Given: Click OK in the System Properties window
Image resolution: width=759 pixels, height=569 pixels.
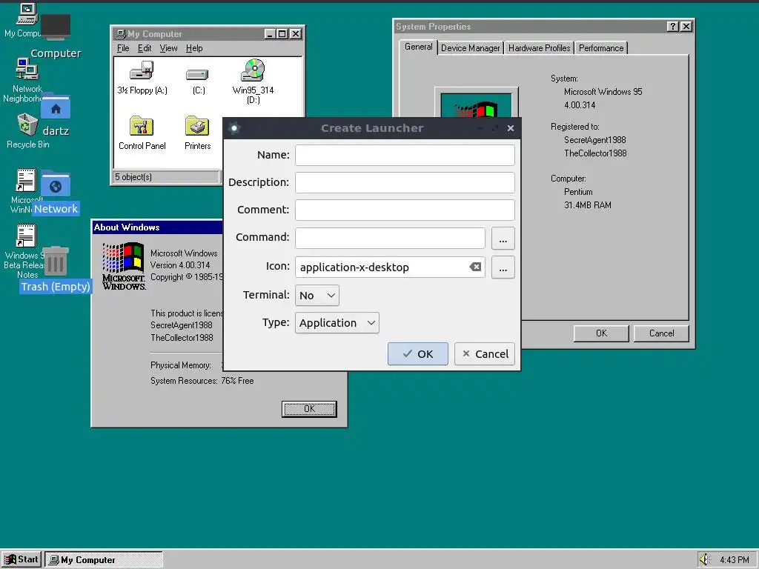Looking at the screenshot, I should 601,333.
